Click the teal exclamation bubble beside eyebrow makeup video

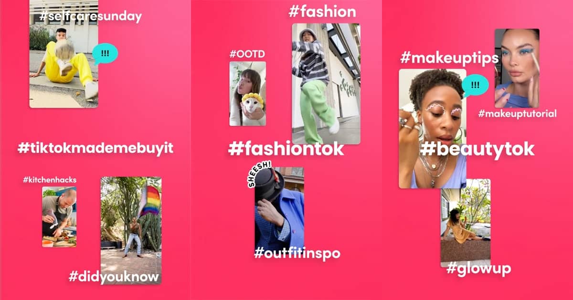click(x=475, y=85)
